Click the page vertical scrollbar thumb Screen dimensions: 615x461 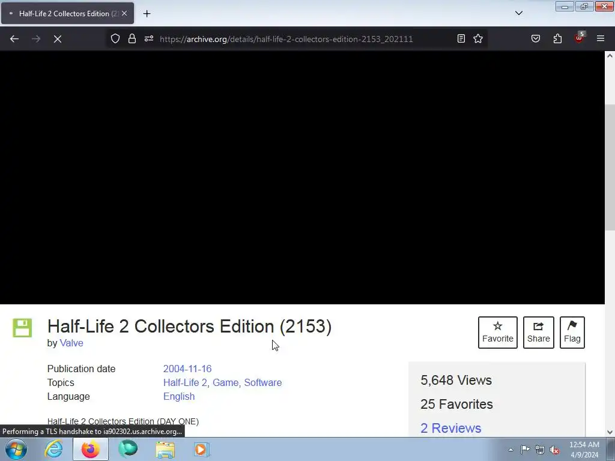[x=610, y=167]
